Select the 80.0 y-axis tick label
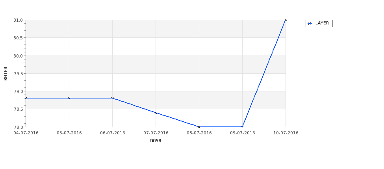The height and width of the screenshot is (169, 384). (18, 56)
